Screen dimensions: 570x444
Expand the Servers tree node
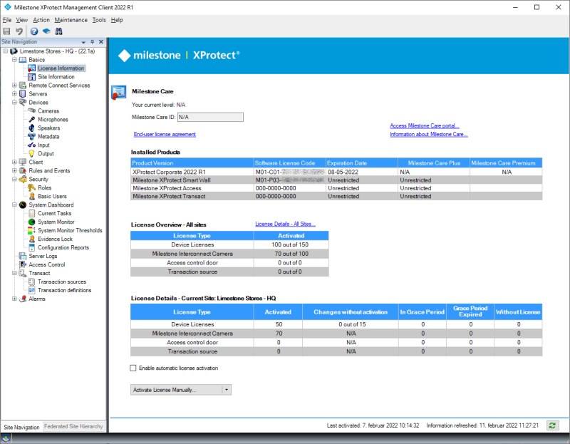[14, 94]
